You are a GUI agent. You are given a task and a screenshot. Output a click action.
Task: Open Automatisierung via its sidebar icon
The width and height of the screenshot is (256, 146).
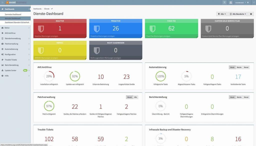point(3,49)
